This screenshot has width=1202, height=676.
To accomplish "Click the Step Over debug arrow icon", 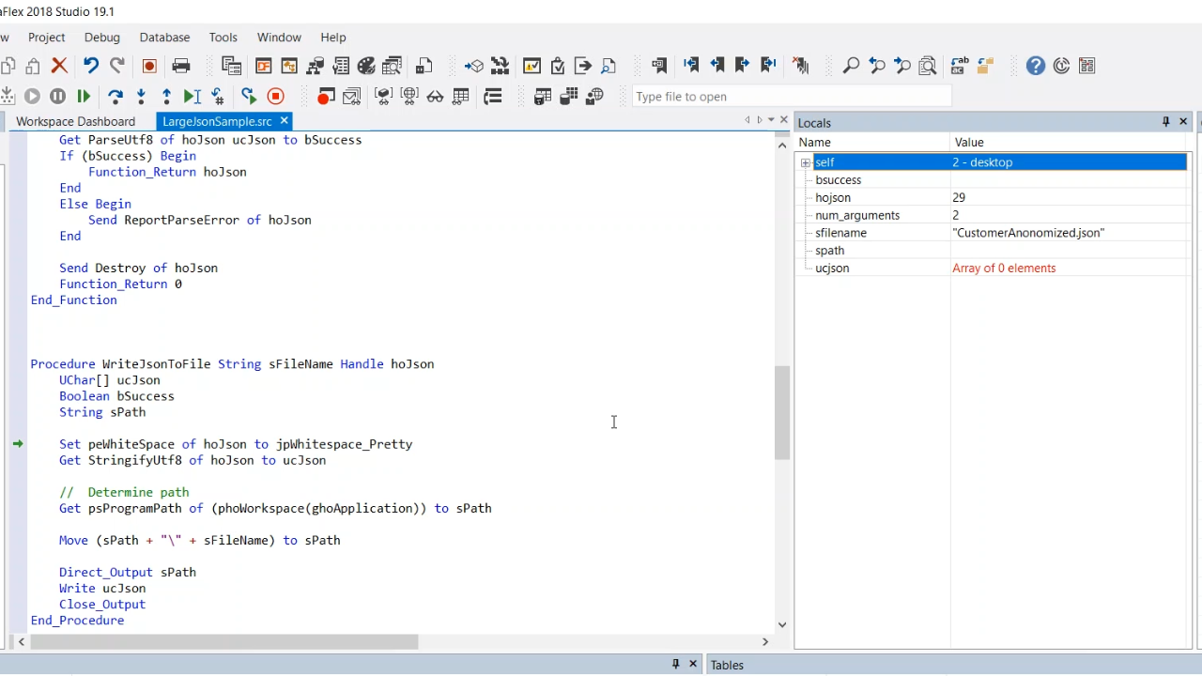I will coord(116,96).
